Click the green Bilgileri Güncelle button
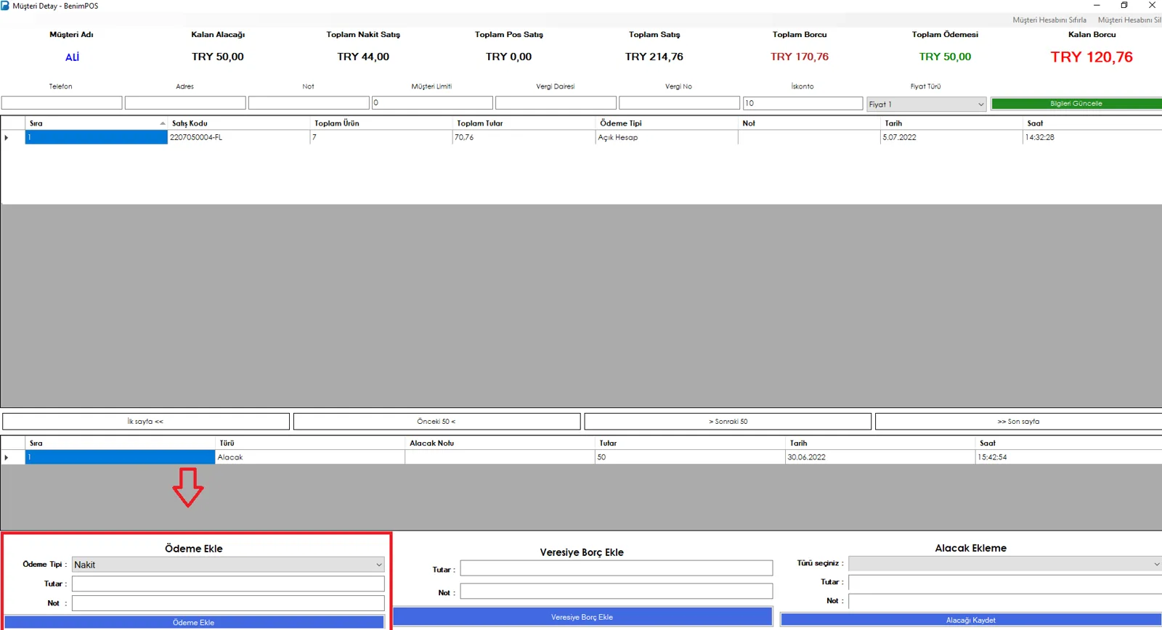Viewport: 1162px width, 630px height. coord(1076,103)
